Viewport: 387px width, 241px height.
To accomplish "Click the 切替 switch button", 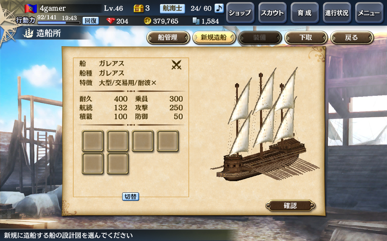I will tap(131, 196).
